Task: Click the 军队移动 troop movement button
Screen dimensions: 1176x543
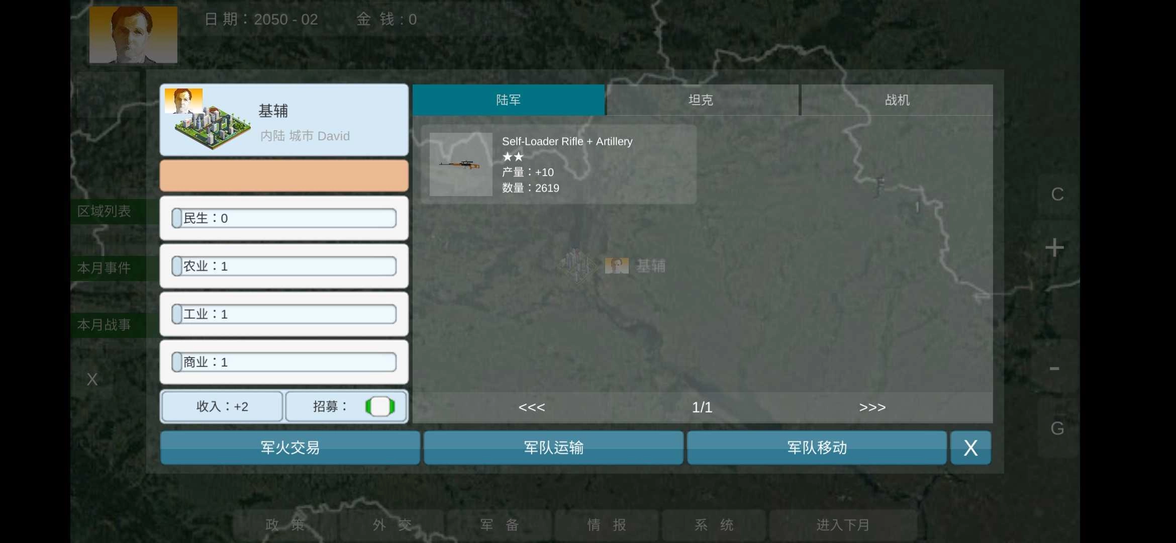Action: pos(818,447)
